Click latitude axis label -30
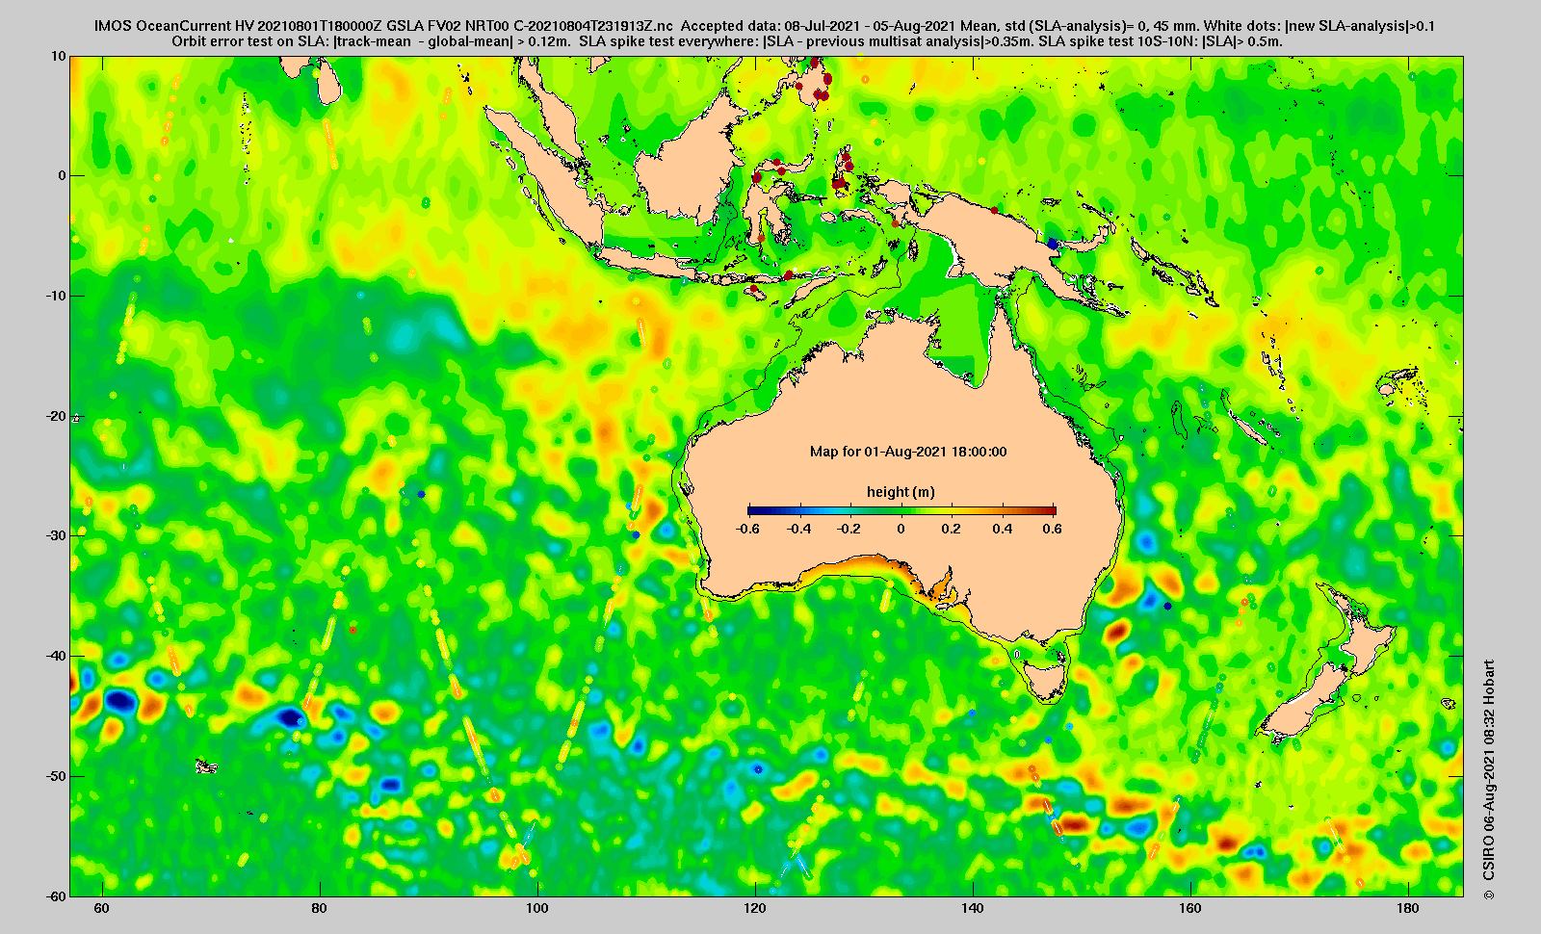 coord(57,535)
